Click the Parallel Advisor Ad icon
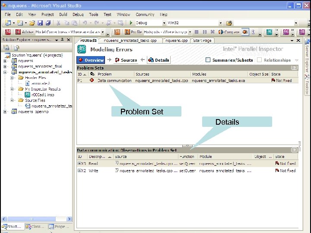 (8, 31)
